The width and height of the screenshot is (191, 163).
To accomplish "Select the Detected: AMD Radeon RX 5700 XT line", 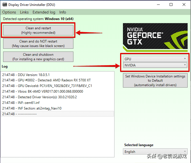I will (57, 80).
